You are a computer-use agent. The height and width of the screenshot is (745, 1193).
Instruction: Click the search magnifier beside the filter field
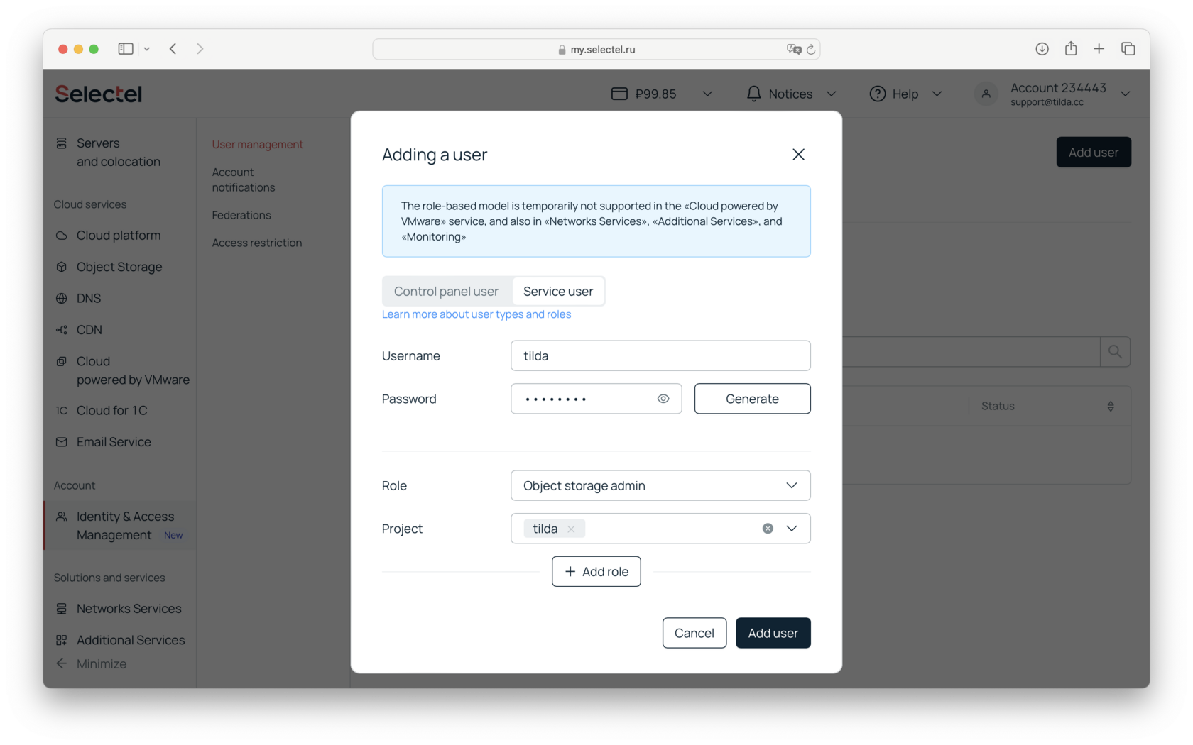(x=1115, y=351)
